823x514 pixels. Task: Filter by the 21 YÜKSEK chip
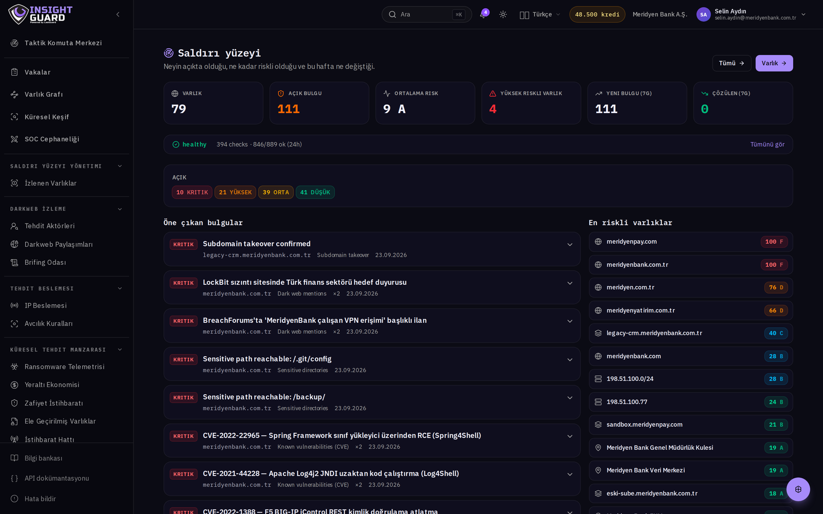(x=235, y=192)
